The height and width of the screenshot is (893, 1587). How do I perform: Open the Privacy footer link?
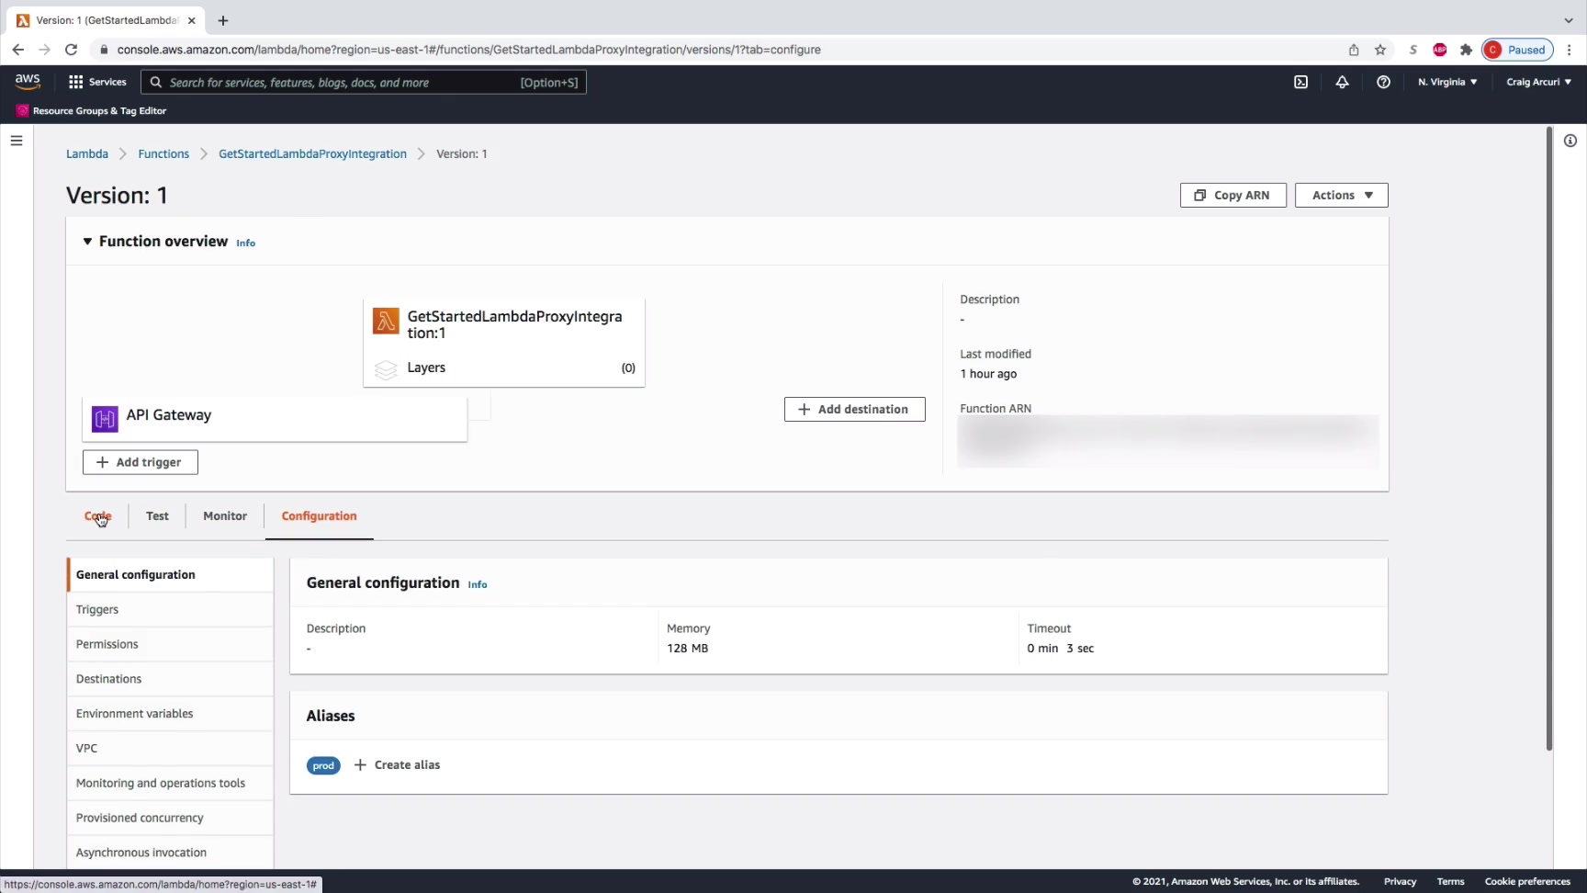tap(1400, 881)
